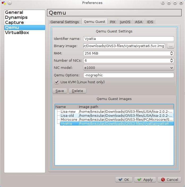Maximize the Preferences window
Screen dimensions: 185x187
click(175, 3)
